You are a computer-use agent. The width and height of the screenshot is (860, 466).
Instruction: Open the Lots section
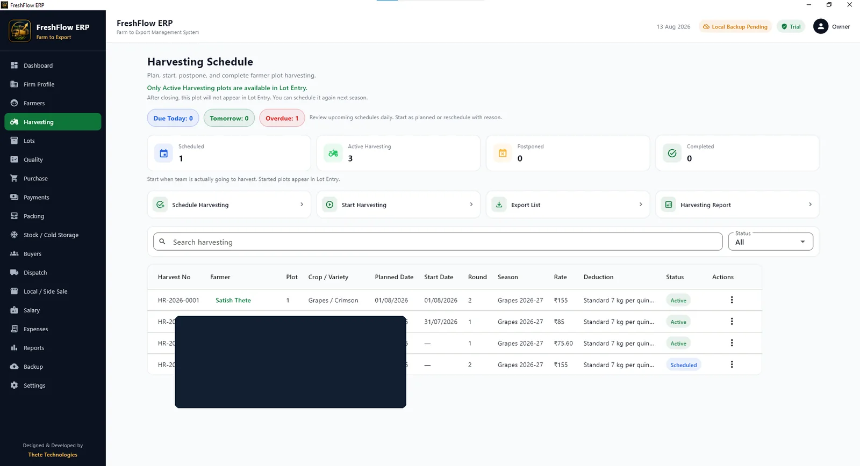[x=53, y=141]
